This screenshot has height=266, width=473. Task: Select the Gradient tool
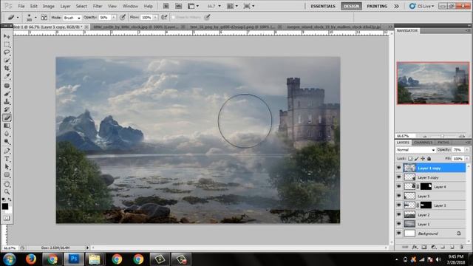(x=7, y=126)
